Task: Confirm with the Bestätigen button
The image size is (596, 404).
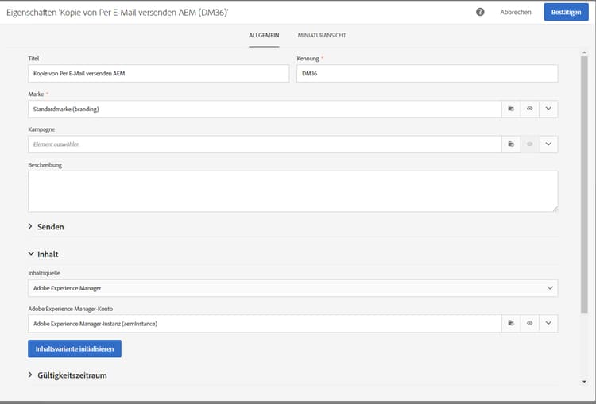Action: [x=566, y=12]
